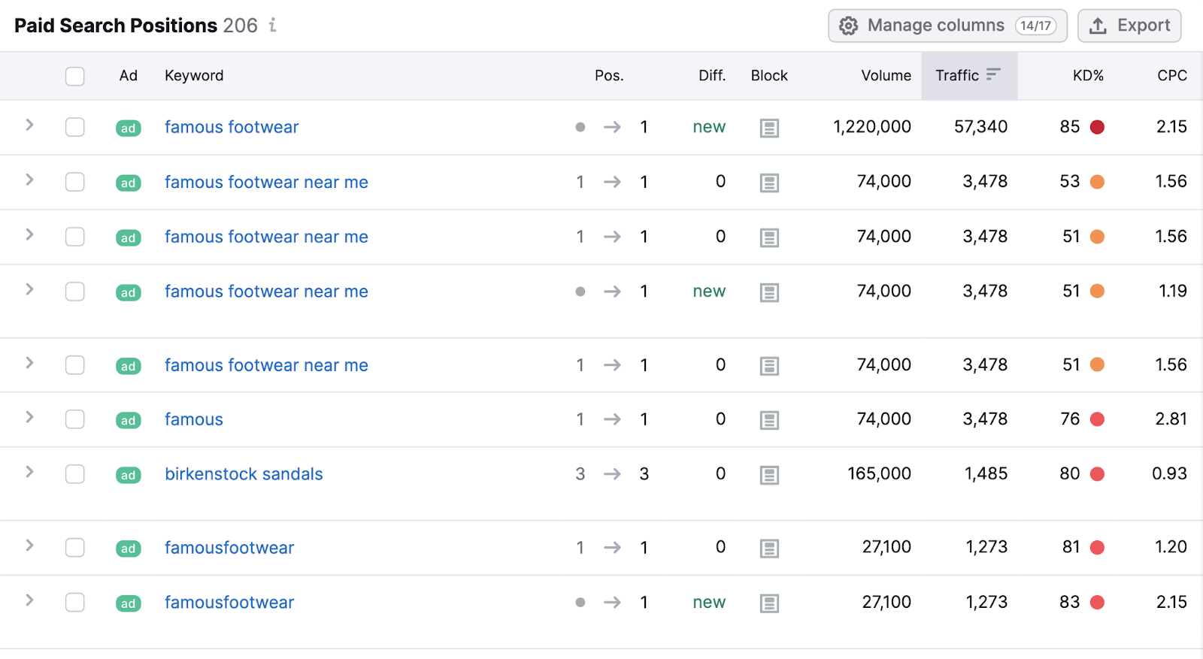1203x659 pixels.
Task: Click the Export upload icon
Action: point(1098,25)
